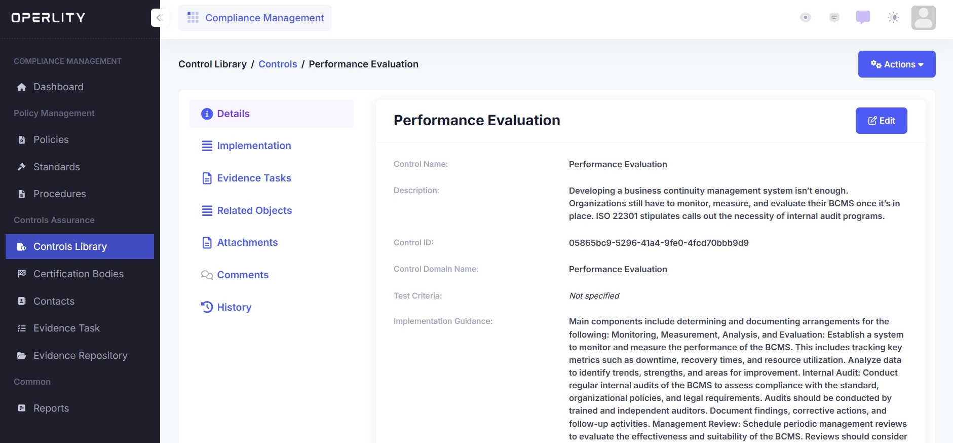Collapse the sidebar with the chevron button

point(159,18)
